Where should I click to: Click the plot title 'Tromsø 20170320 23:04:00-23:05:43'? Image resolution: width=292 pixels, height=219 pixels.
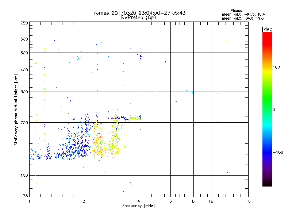138,13
